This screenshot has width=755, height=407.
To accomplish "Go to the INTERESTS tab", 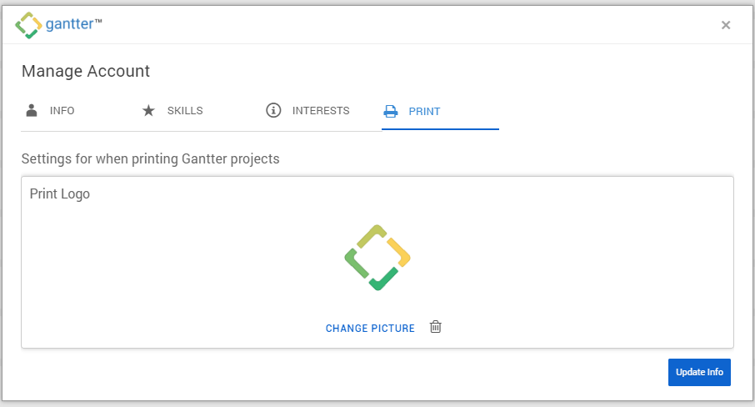I will 307,111.
